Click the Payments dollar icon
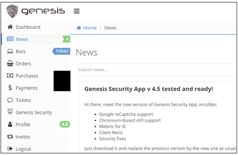The image size is (238, 155). coord(10,88)
